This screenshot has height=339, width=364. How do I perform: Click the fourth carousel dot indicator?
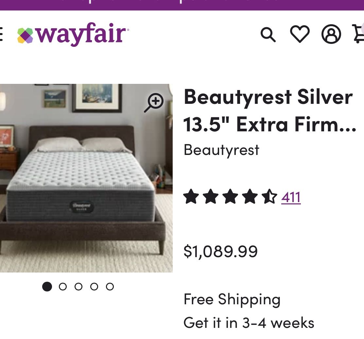pyautogui.click(x=94, y=286)
